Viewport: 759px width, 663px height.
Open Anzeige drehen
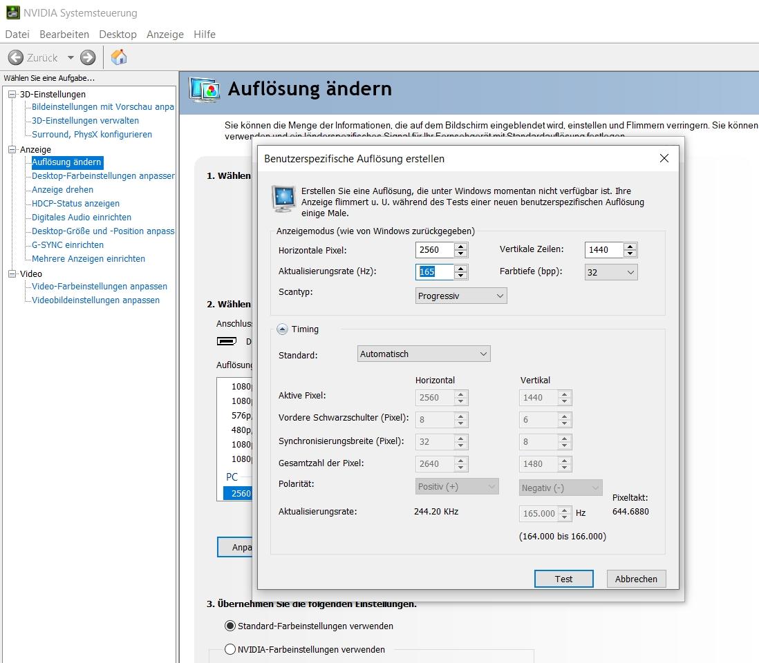click(62, 189)
